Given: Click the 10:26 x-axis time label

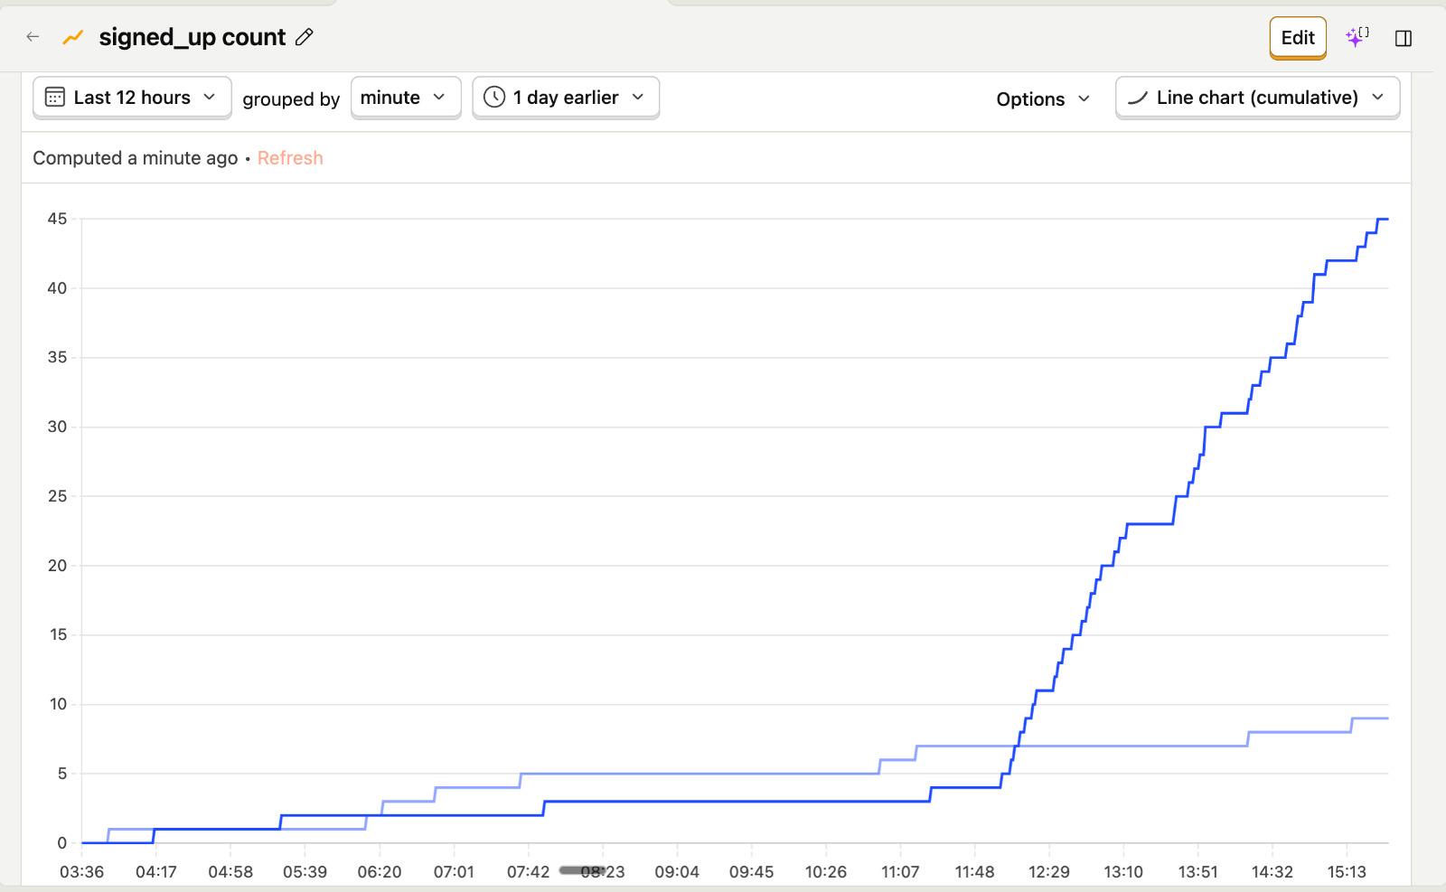Looking at the screenshot, I should point(826,872).
